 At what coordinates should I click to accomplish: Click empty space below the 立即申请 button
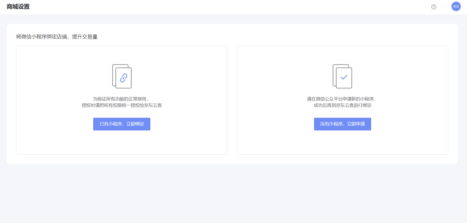342,142
